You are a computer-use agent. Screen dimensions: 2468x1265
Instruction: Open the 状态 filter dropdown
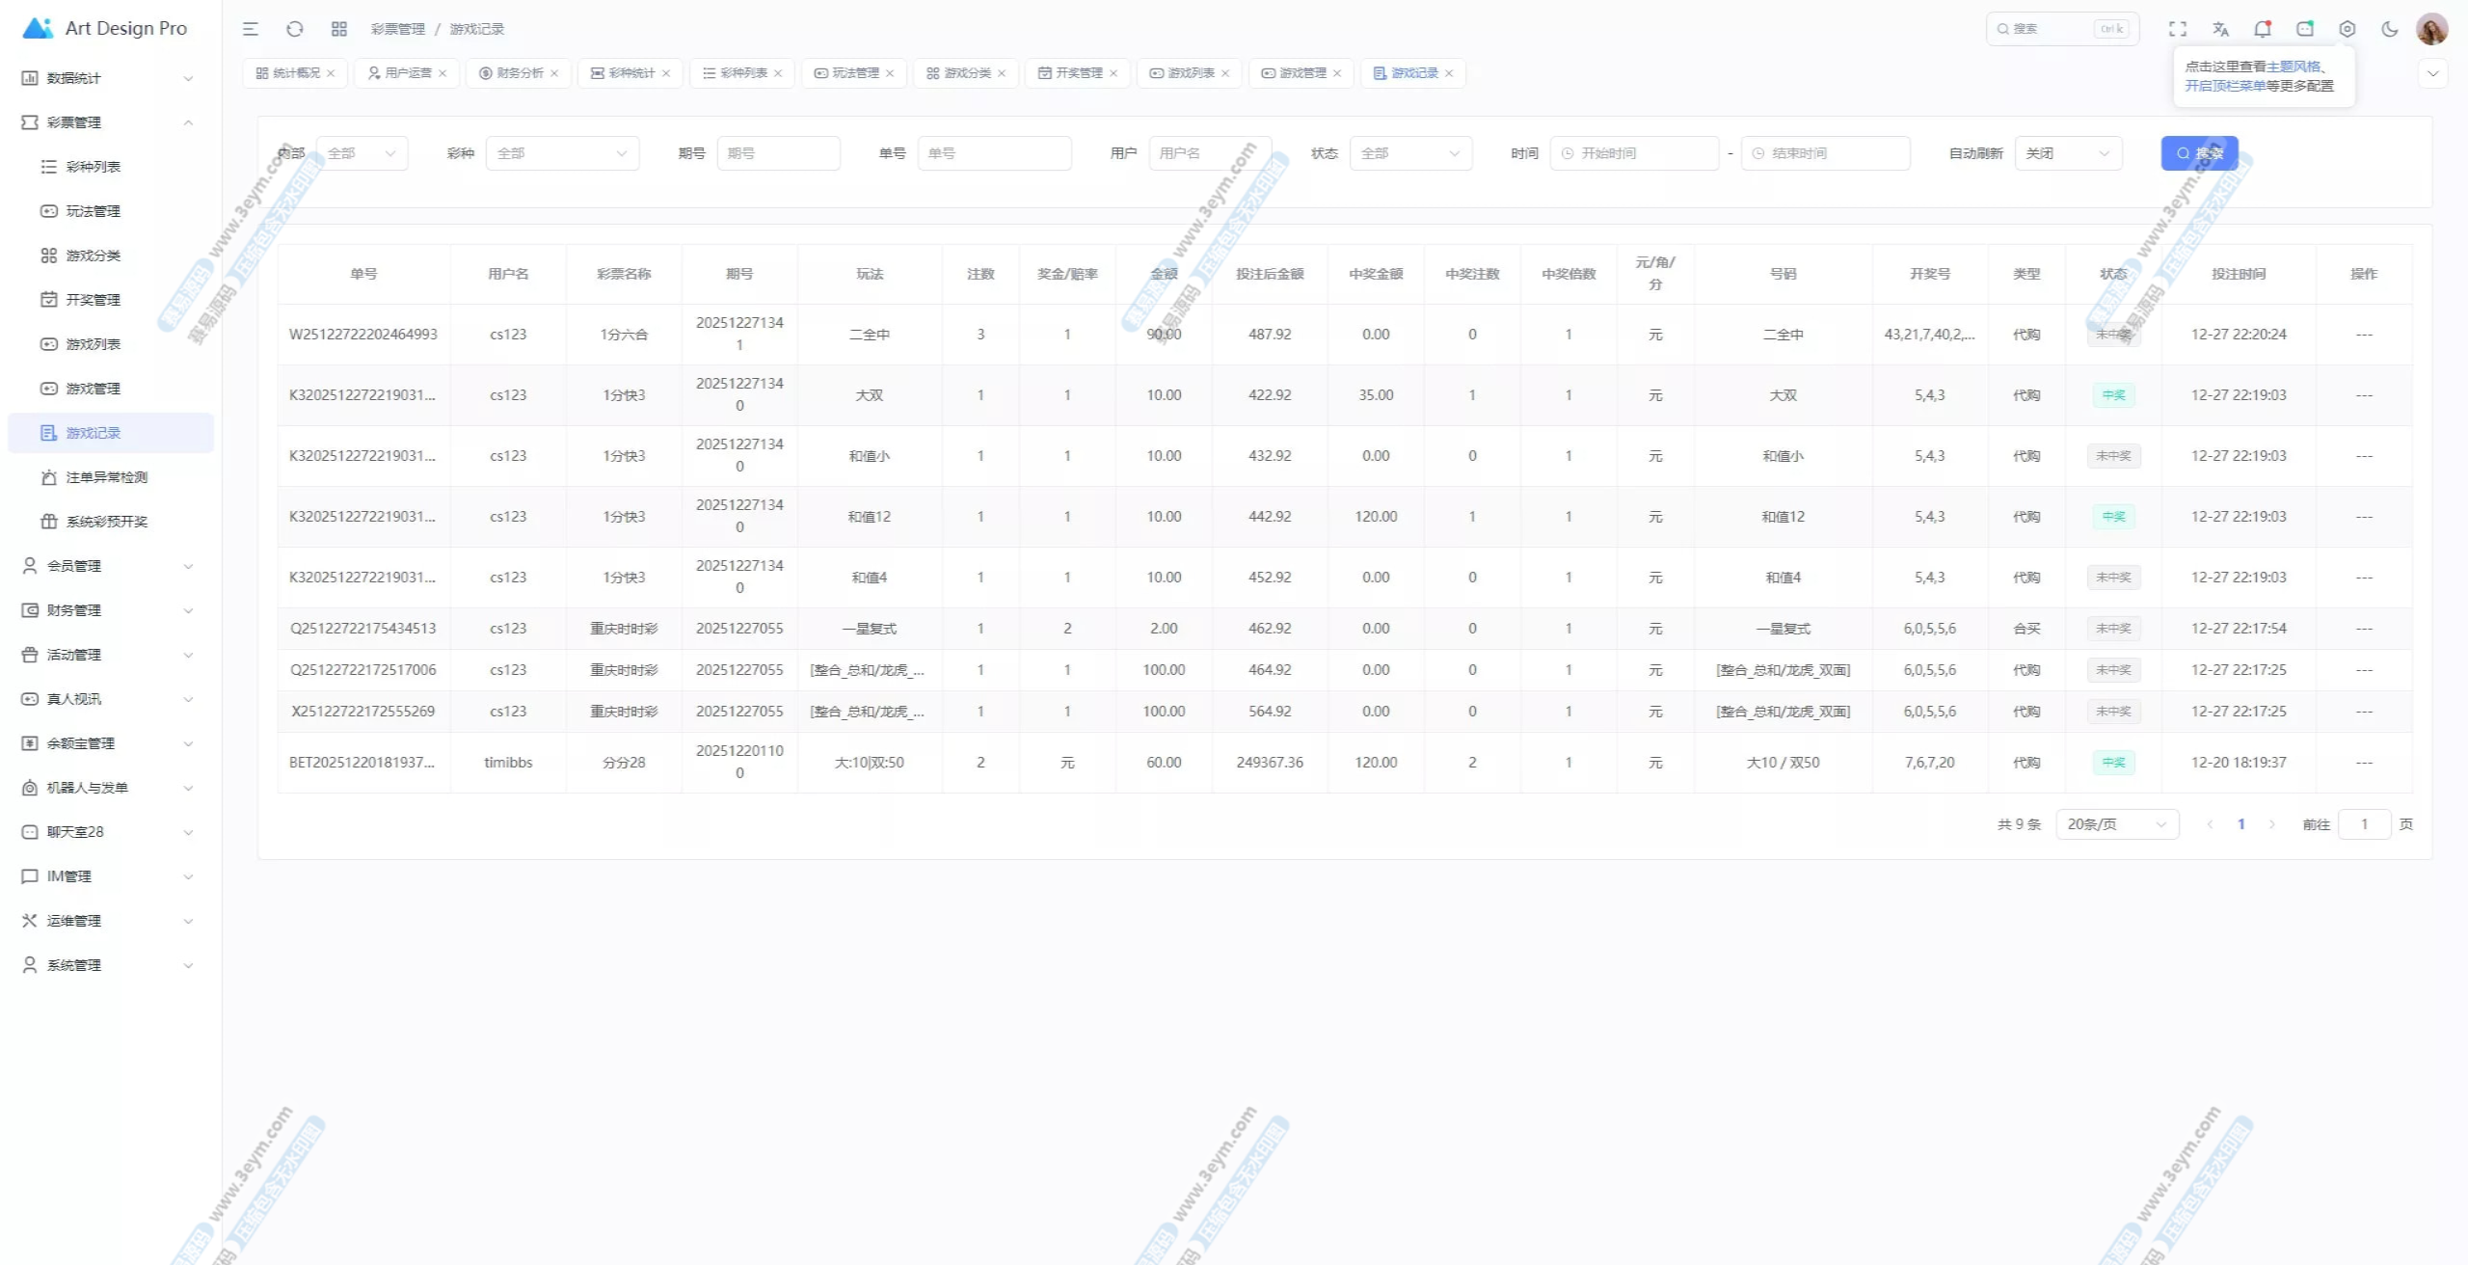point(1410,153)
